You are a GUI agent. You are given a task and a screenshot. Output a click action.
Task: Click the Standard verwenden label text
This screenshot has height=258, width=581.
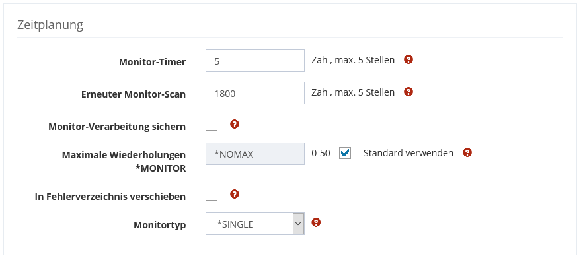(408, 153)
